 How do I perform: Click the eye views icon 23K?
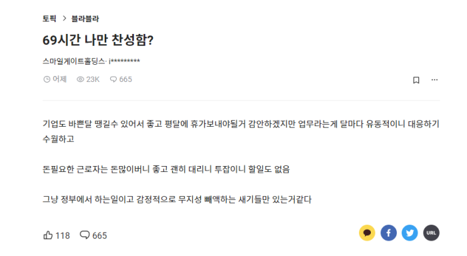(x=80, y=79)
